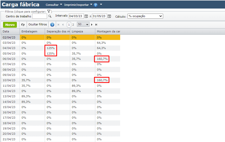The image size is (225, 142).
Task: Open the Imprimir/exportar menu
Action: tap(78, 5)
